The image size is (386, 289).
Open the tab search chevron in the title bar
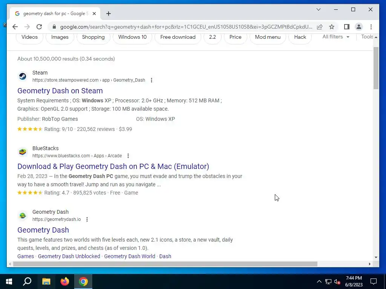[x=318, y=9]
